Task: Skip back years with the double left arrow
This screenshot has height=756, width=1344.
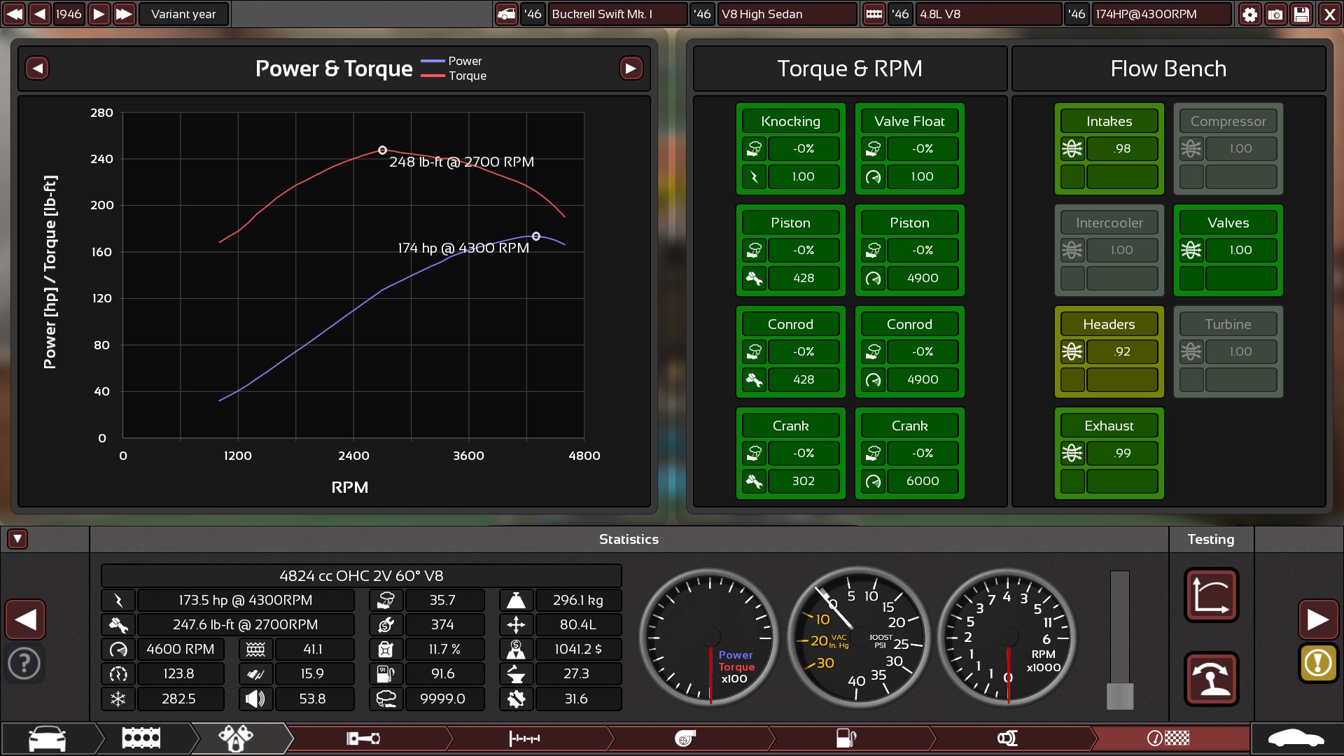Action: pos(14,14)
